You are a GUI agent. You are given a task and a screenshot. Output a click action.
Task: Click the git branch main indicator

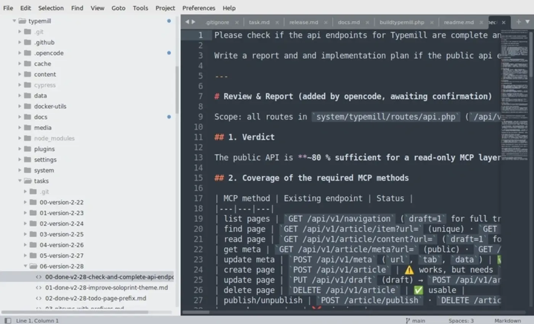pos(415,321)
